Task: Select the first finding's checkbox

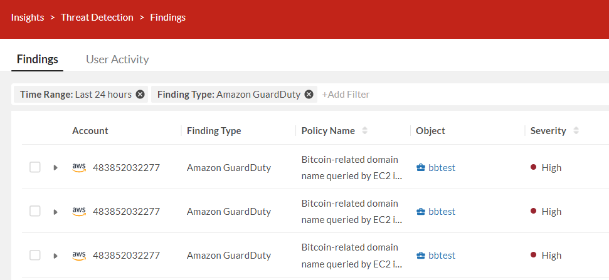Action: click(35, 167)
